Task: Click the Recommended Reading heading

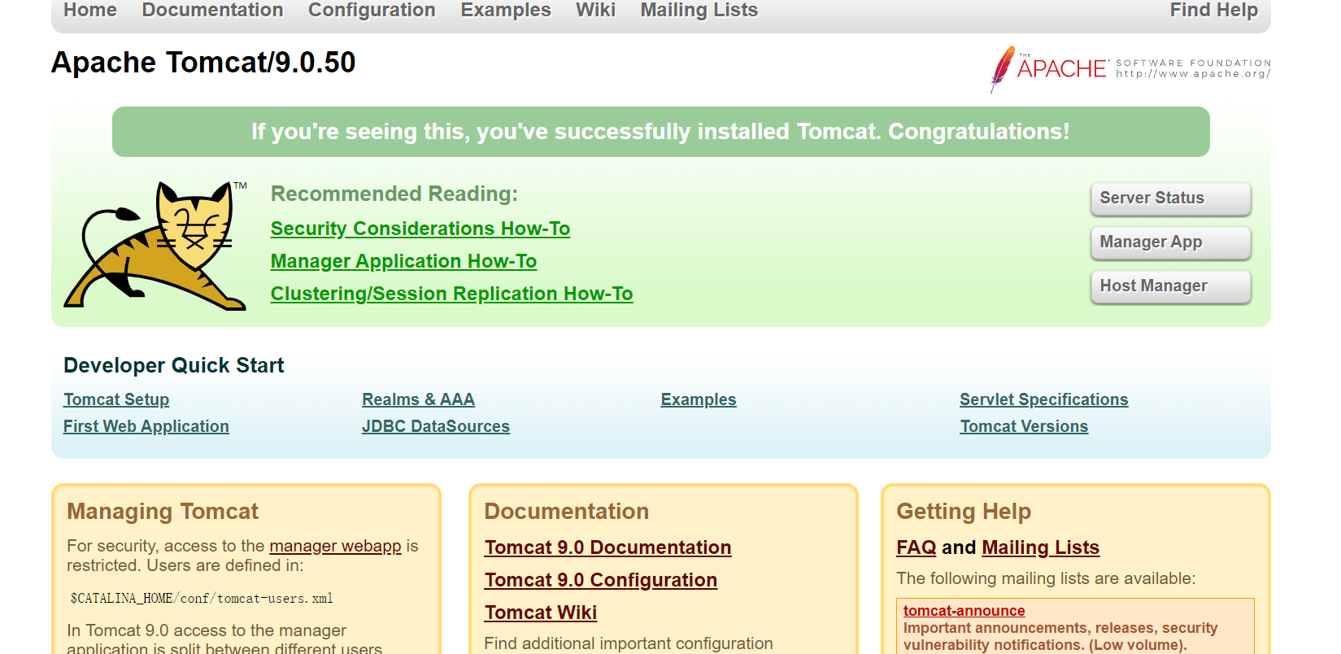Action: click(394, 194)
